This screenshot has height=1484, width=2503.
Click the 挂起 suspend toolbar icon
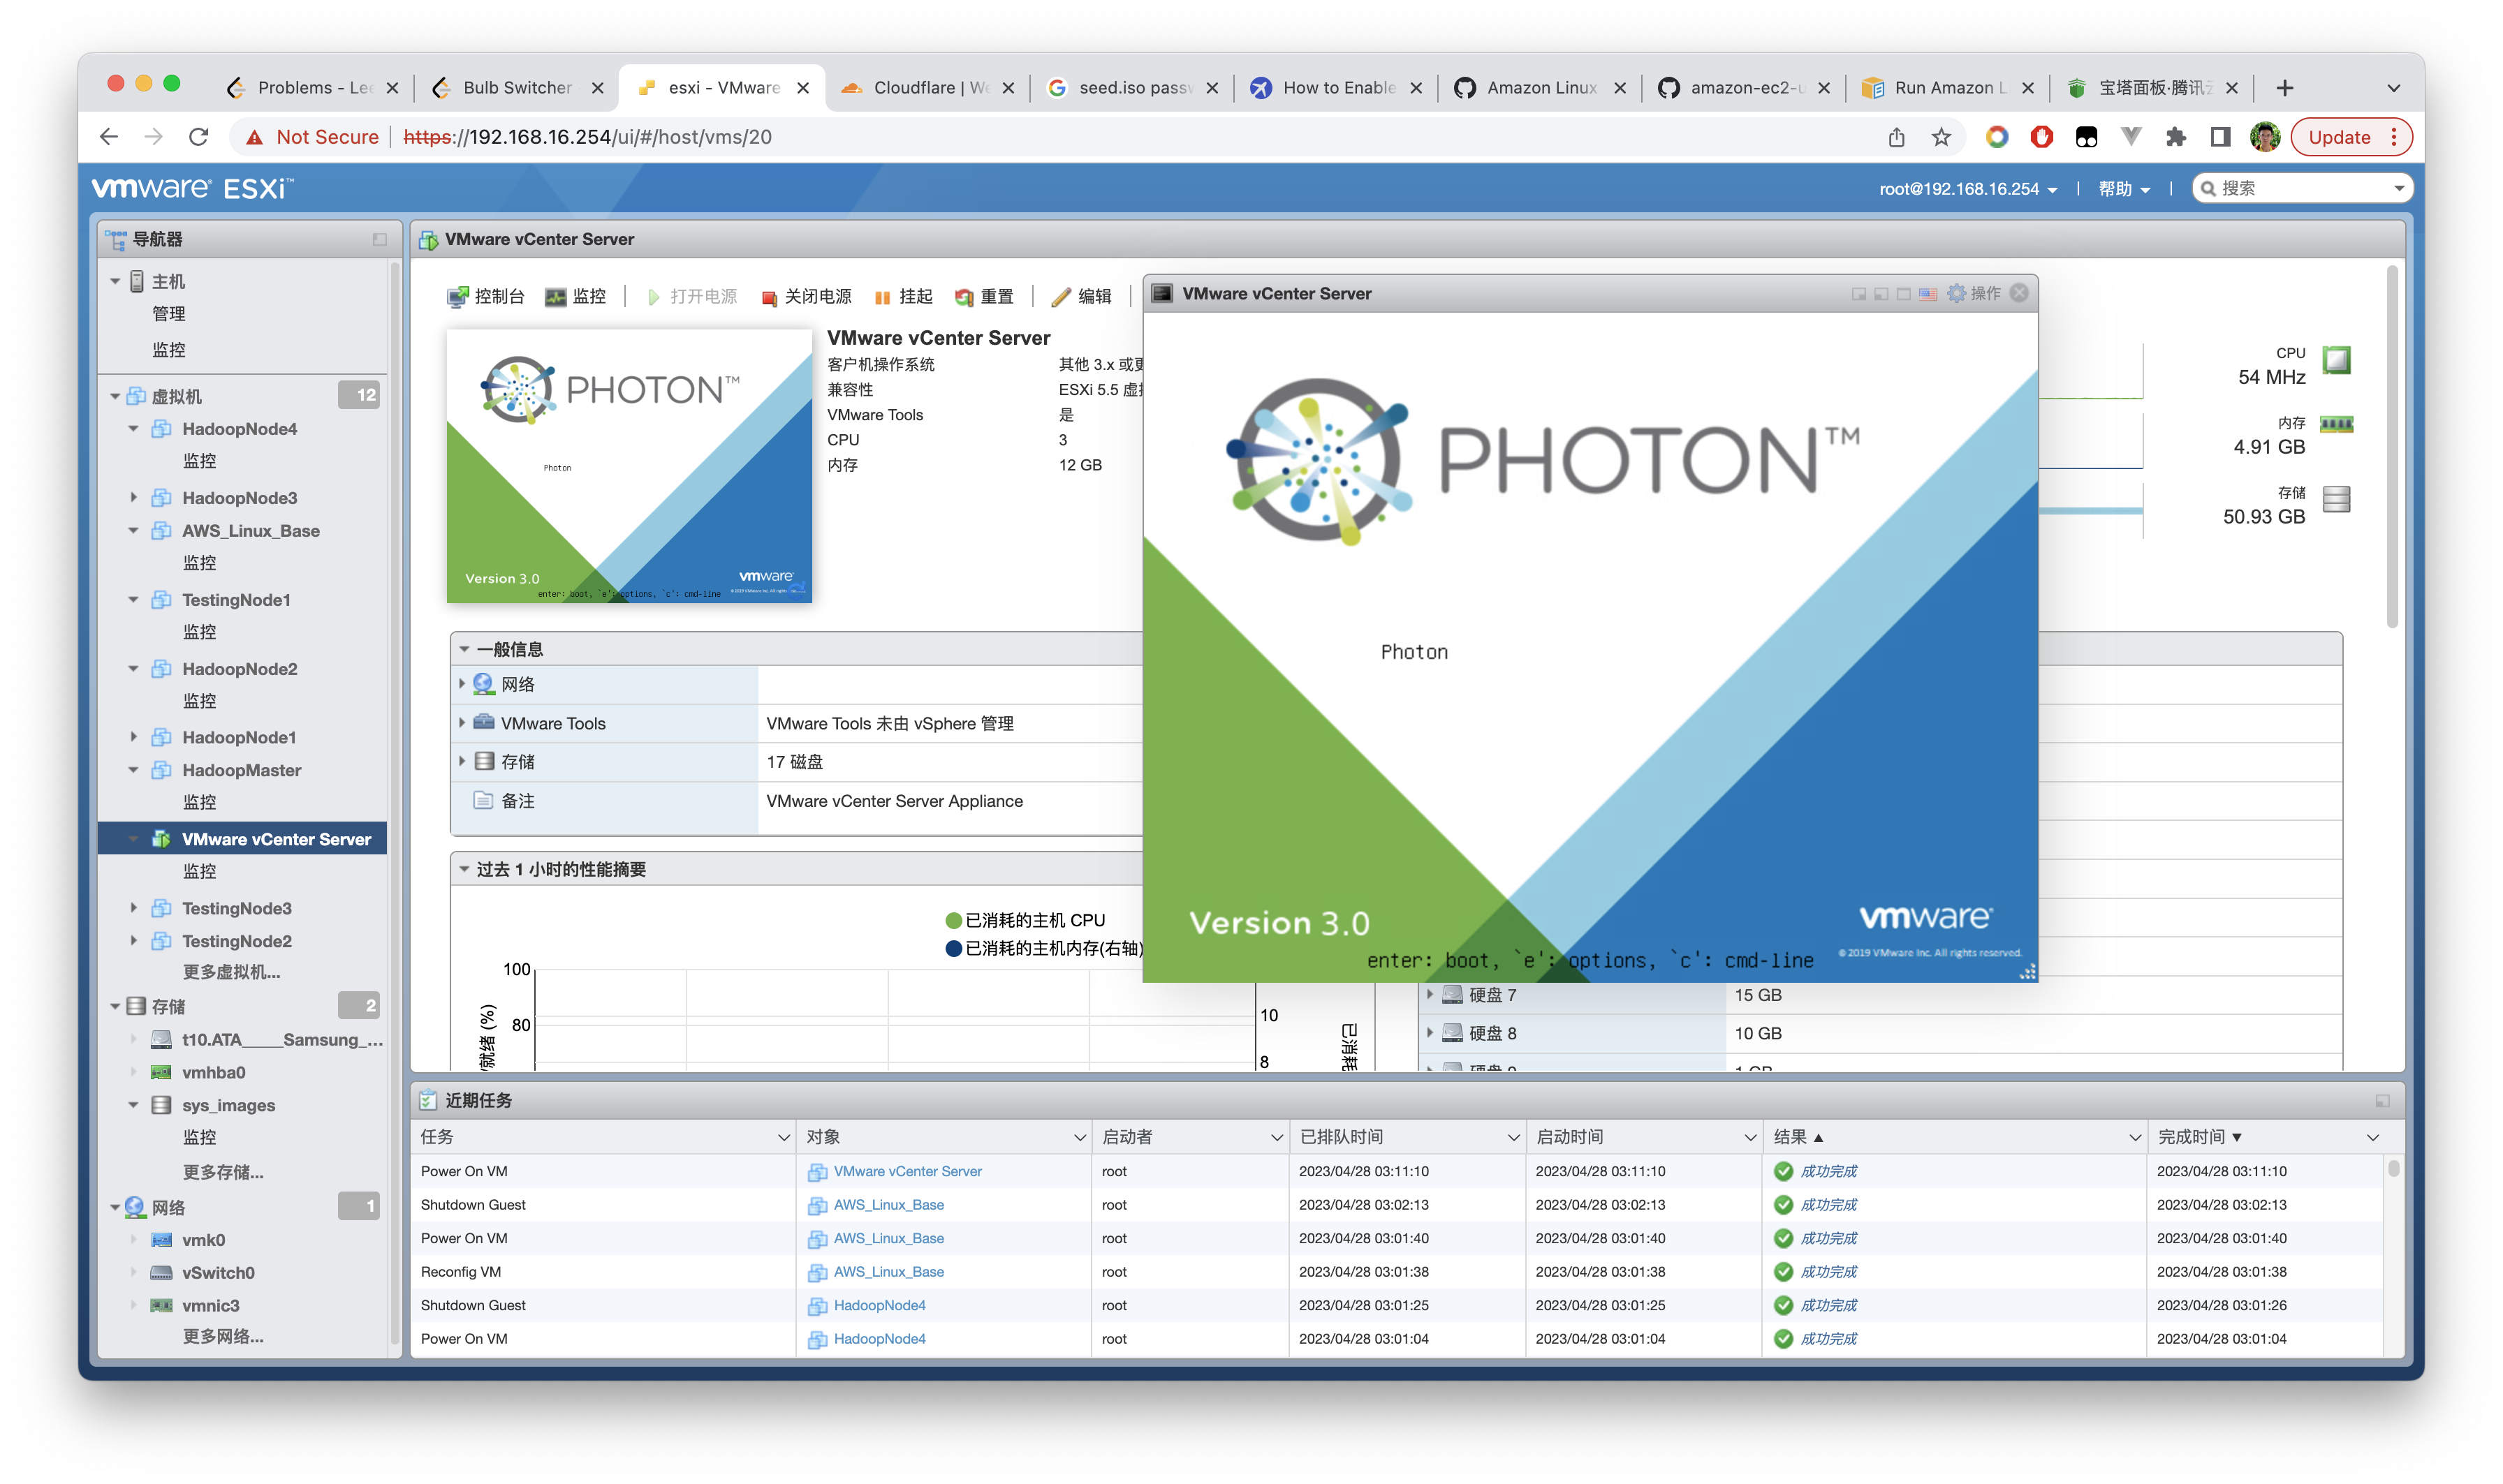tap(882, 297)
